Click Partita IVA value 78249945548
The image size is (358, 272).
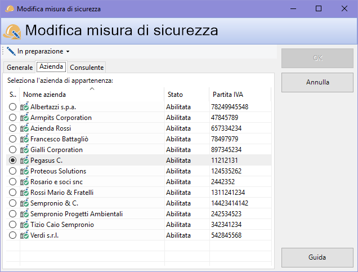[230, 107]
